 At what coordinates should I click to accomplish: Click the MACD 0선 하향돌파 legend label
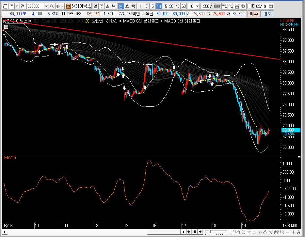182,21
